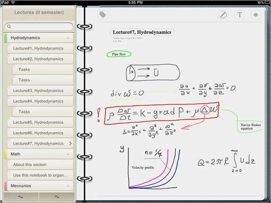Open Lecture#1, Hydrodynamics page
The image size is (271, 203).
pyautogui.click(x=40, y=48)
